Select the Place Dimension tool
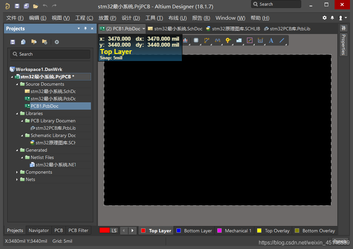Viewport: 353px width, 249px height. (x=260, y=40)
